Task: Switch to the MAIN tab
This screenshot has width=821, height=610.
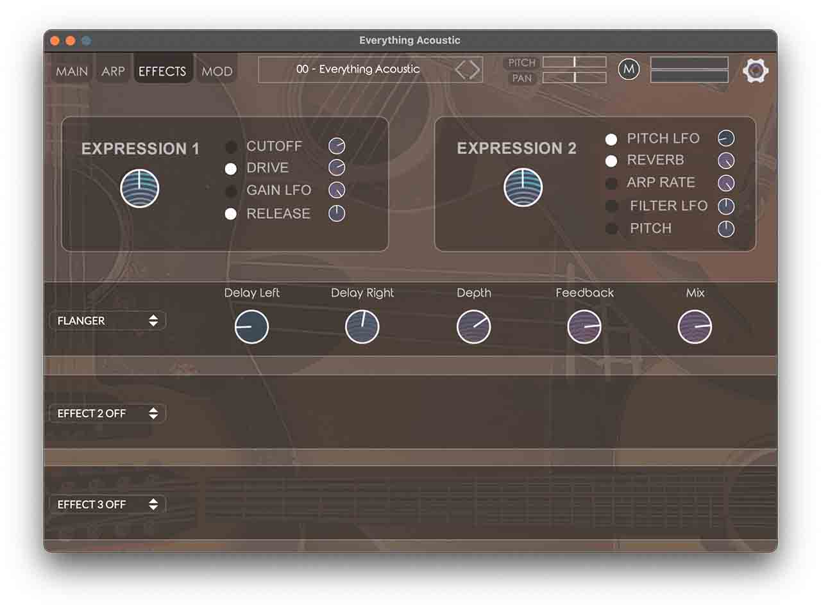Action: (x=72, y=71)
